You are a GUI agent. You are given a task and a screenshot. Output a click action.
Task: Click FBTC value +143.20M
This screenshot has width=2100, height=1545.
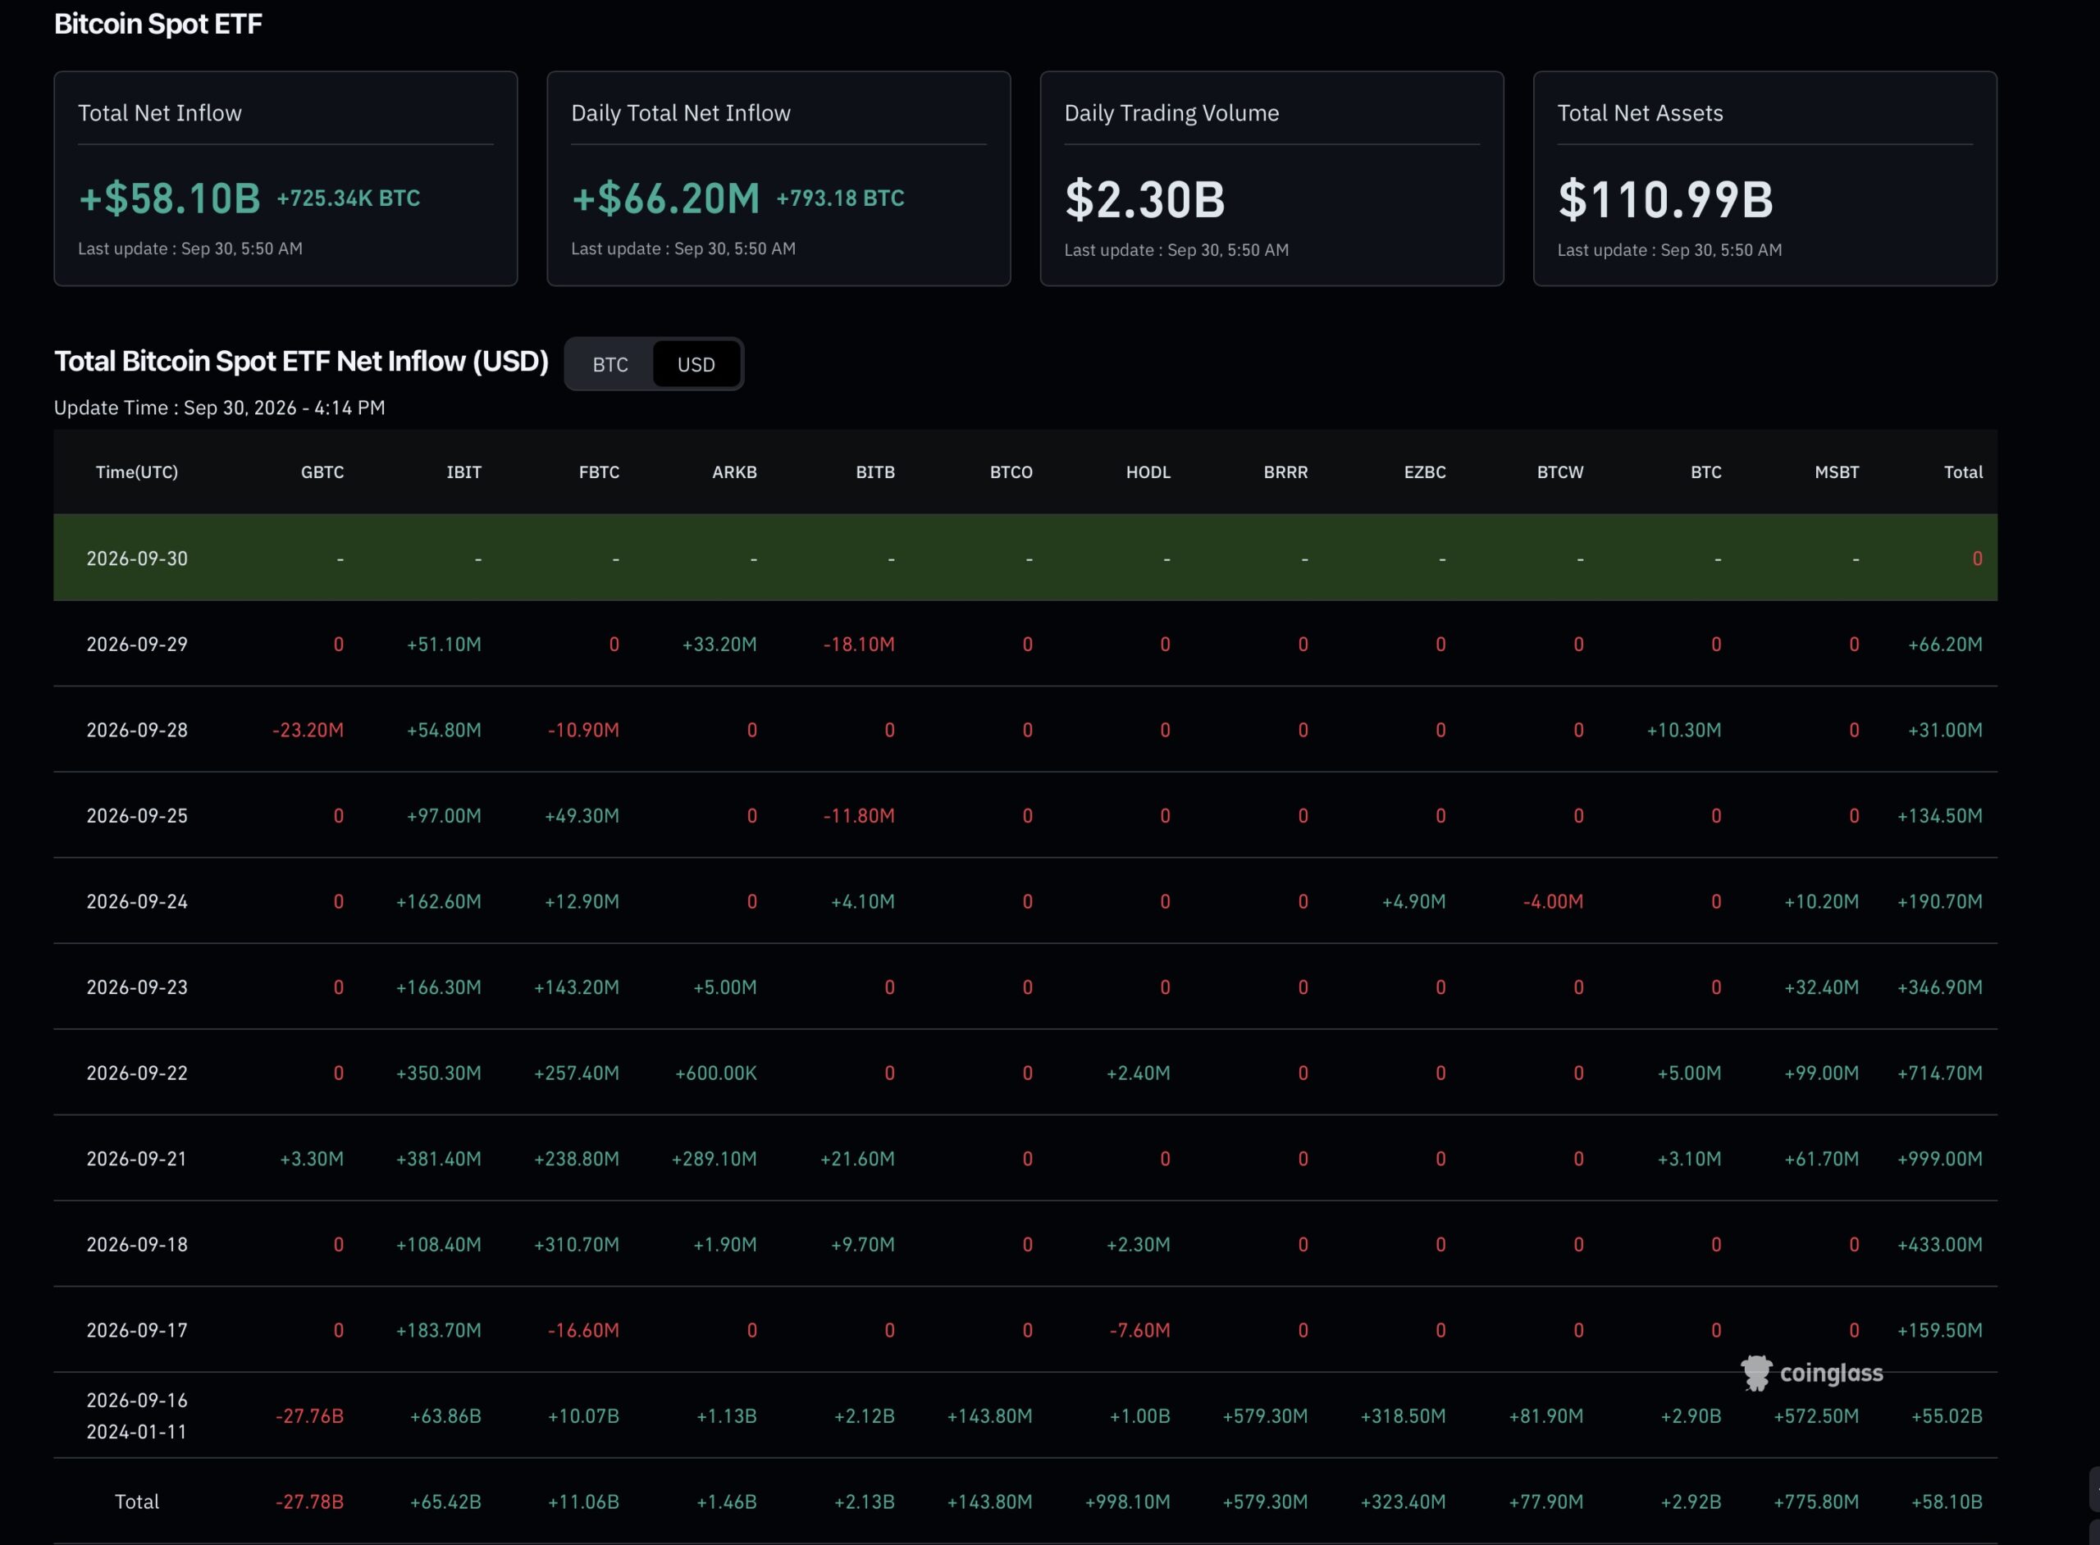(x=576, y=987)
